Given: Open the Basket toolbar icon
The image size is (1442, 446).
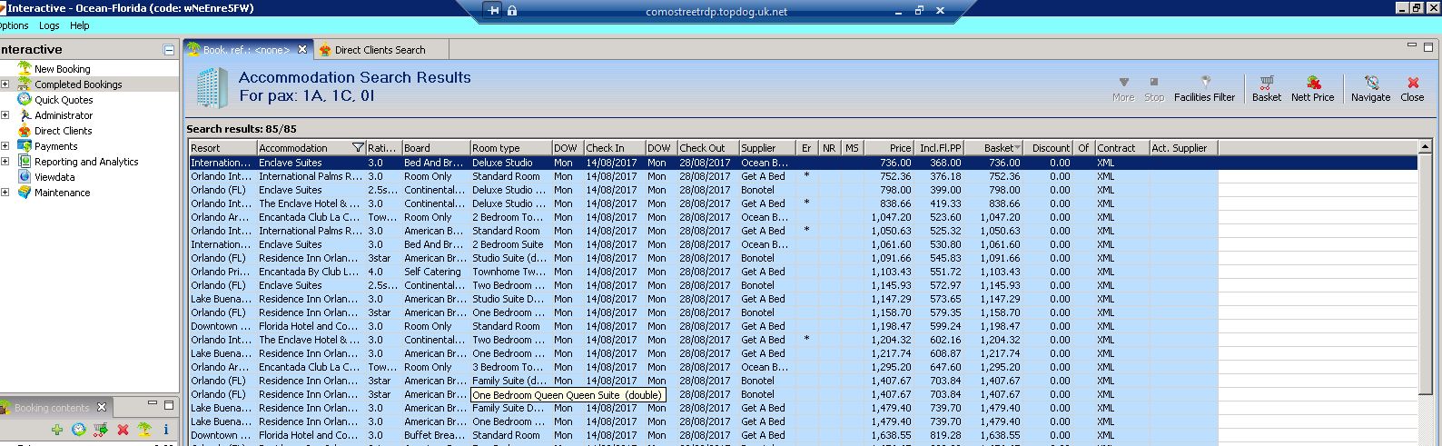Looking at the screenshot, I should pos(1266,83).
